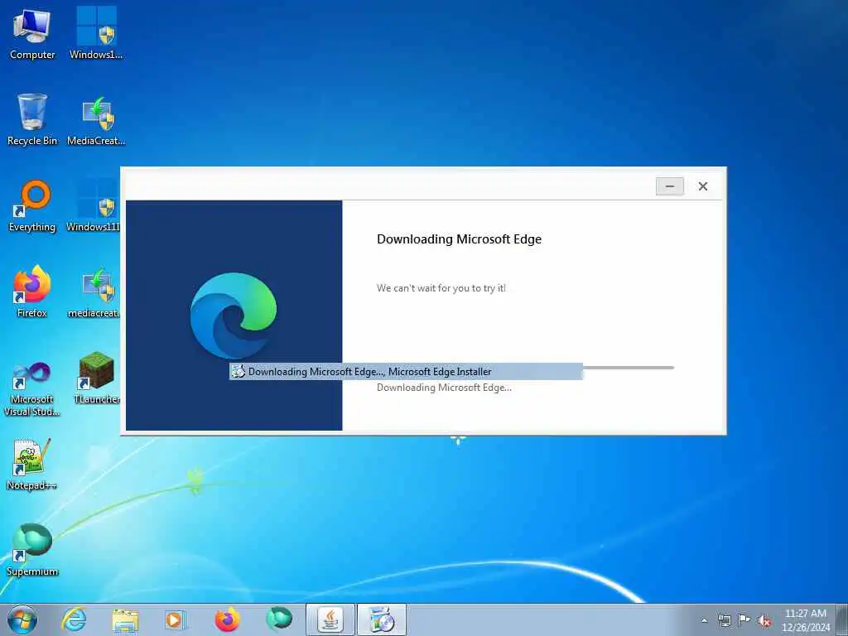Select the lowercase mediacreat desktop icon

tap(94, 292)
